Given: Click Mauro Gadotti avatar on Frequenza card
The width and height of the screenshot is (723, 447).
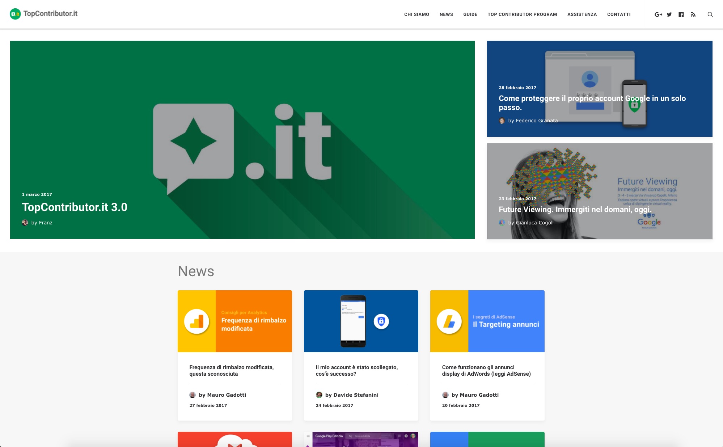Looking at the screenshot, I should pos(193,395).
